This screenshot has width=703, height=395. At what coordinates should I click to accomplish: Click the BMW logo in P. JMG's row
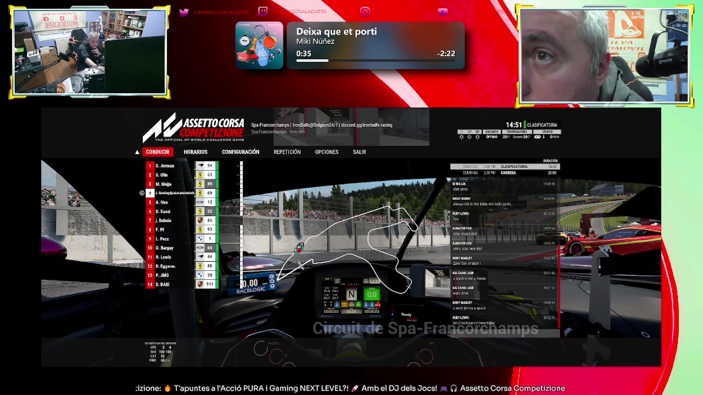(200, 275)
